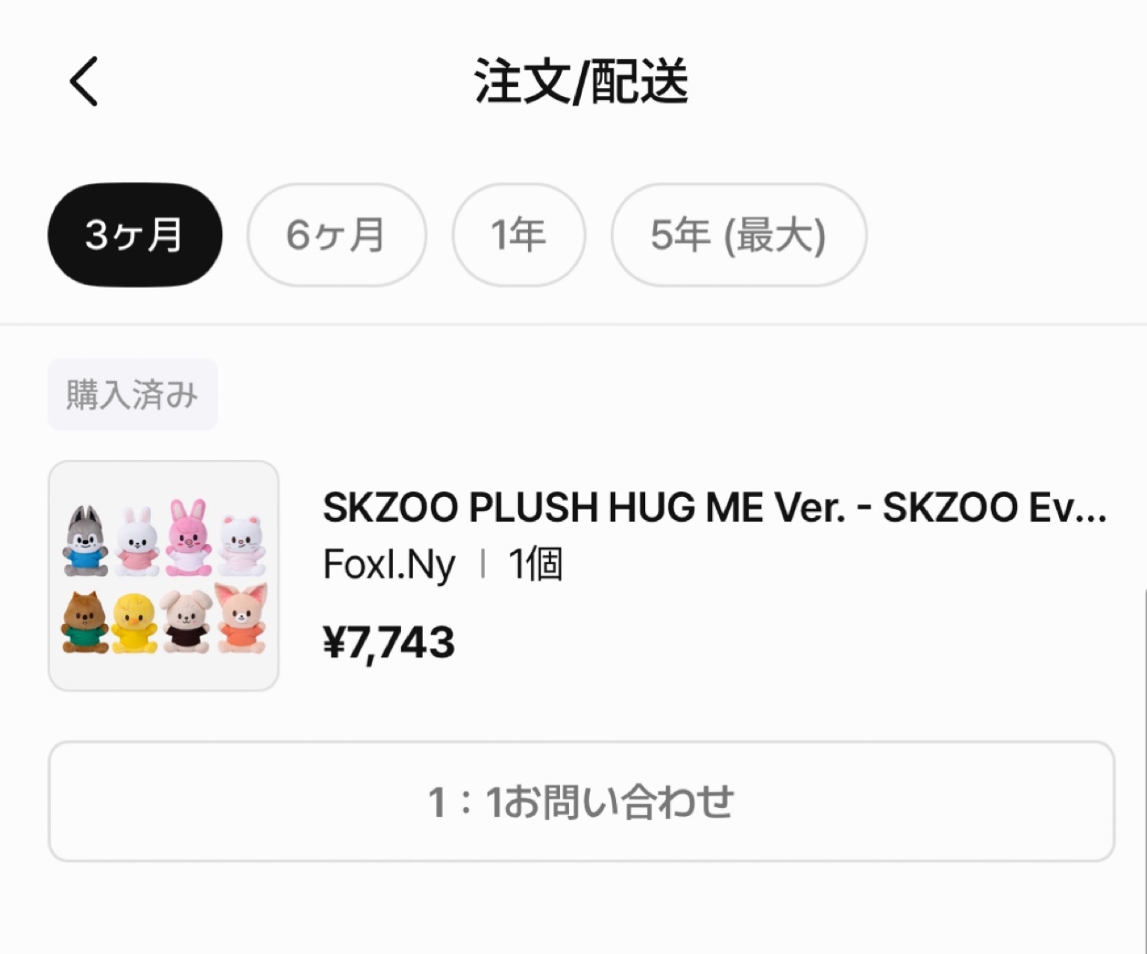Click the brown plush wearing green shirt
This screenshot has height=954, width=1147.
(84, 622)
